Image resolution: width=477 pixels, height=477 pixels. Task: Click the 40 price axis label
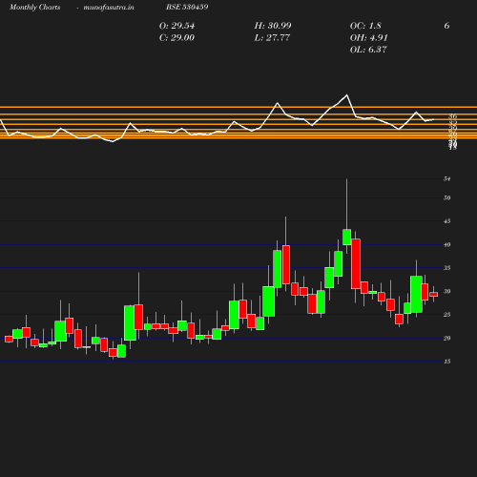[447, 244]
